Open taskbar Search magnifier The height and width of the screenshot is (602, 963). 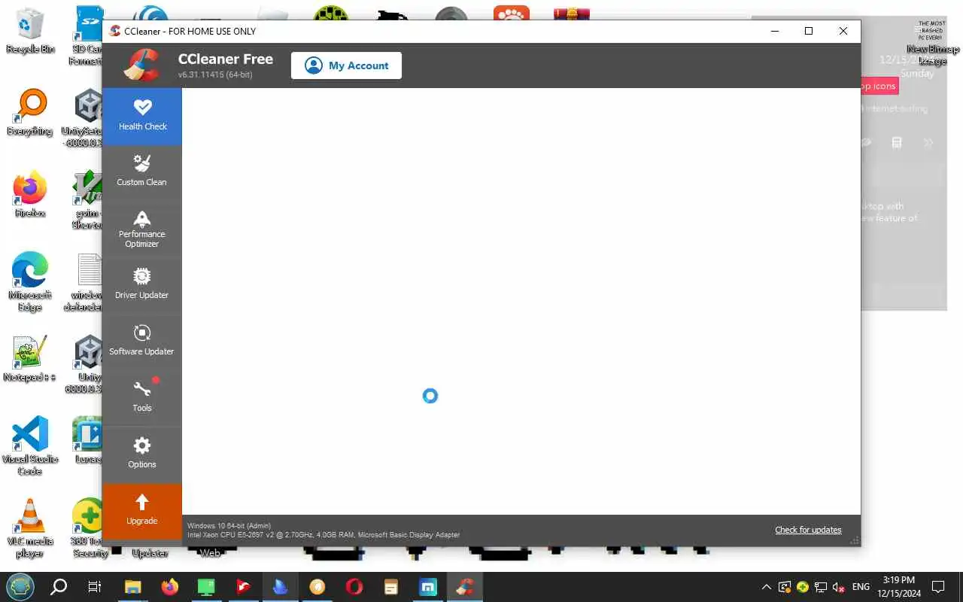tap(59, 587)
